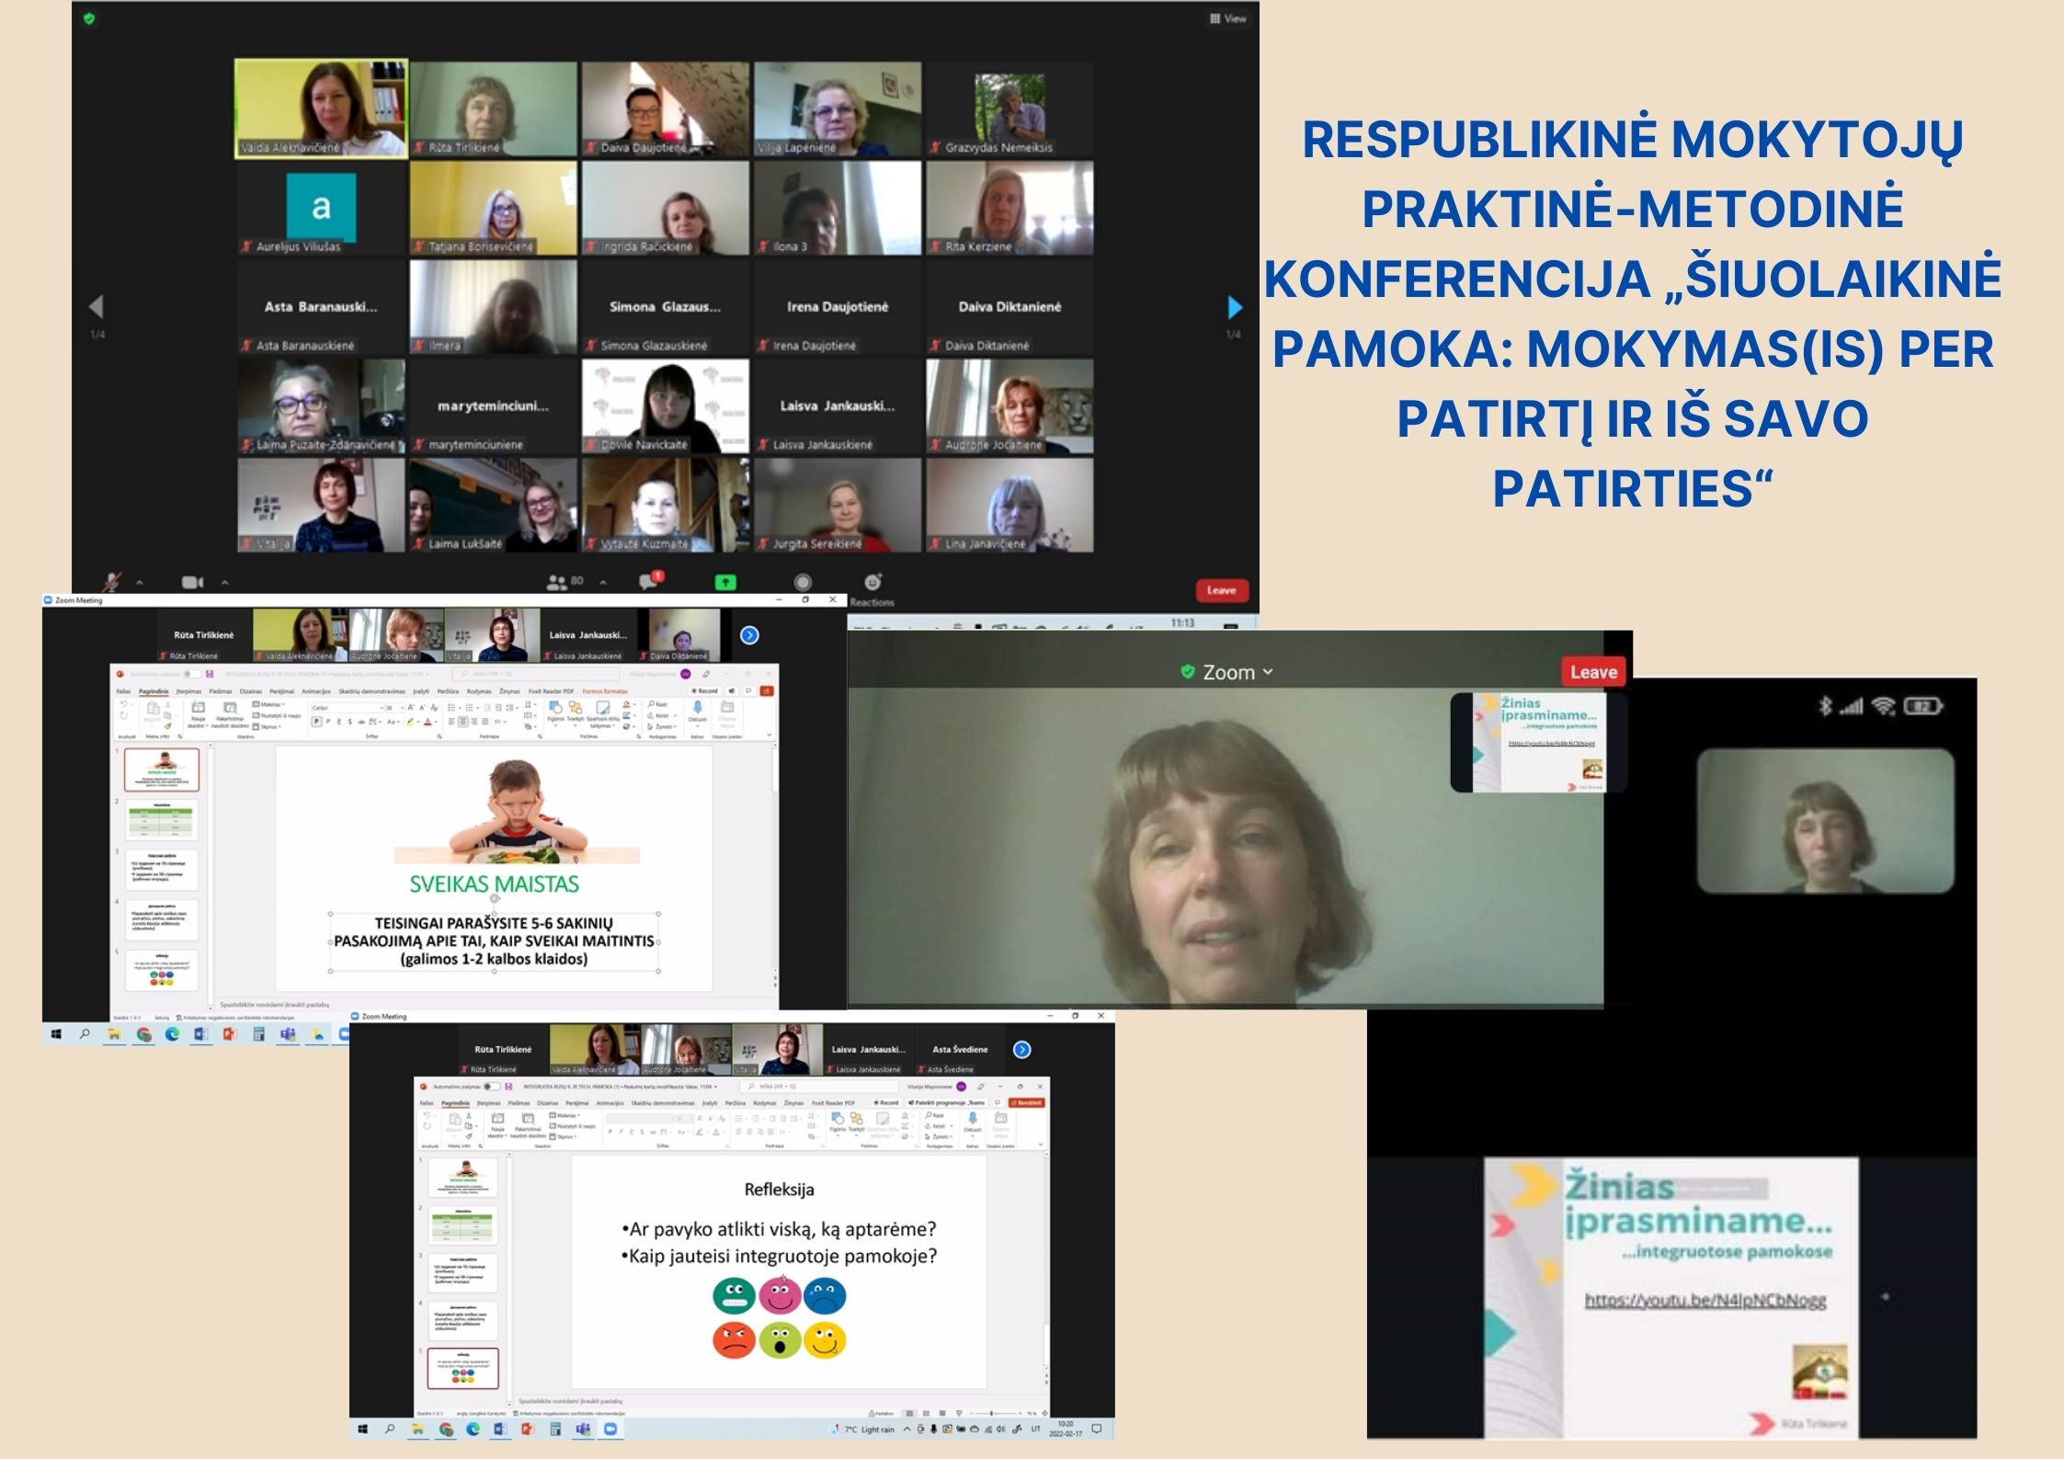
Task: Show more participants in the SVEIKAS MAISTAS window strip
Action: pos(749,635)
